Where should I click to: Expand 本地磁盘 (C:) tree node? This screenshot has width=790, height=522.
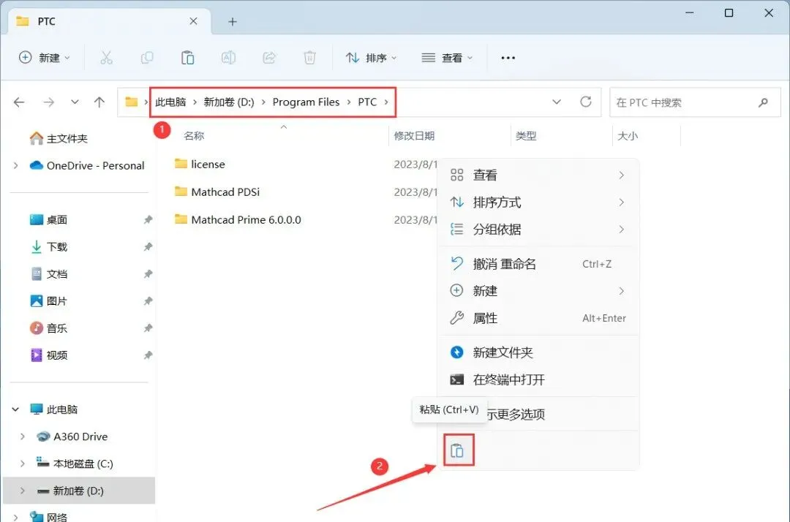(23, 464)
